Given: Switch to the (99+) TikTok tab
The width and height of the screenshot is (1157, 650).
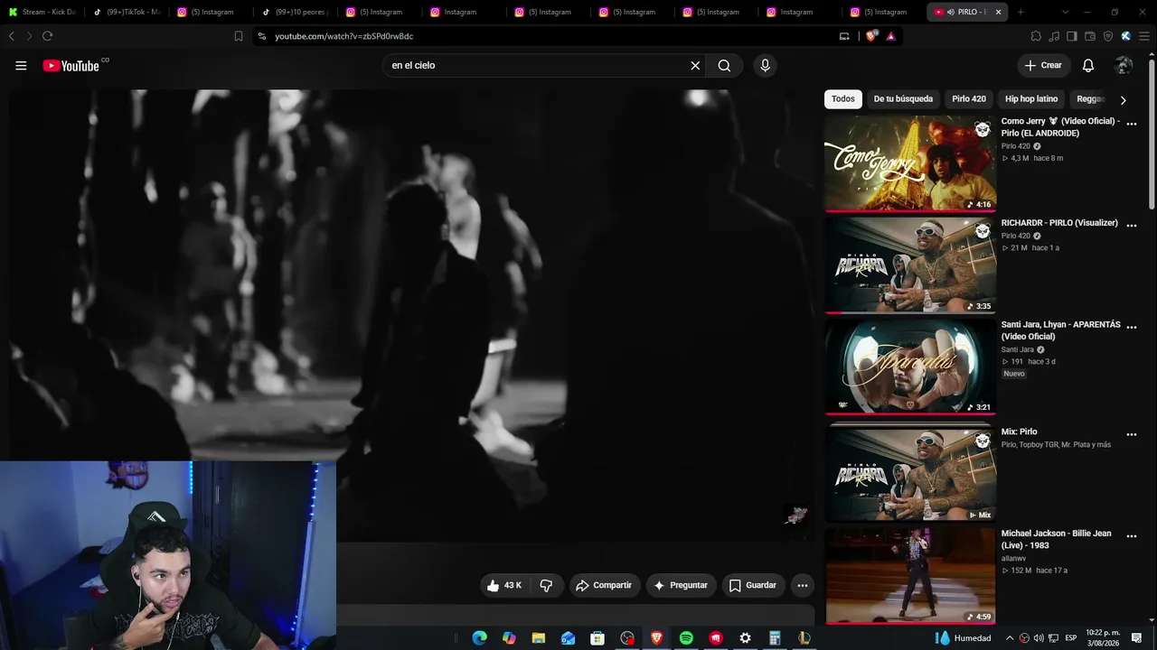Looking at the screenshot, I should click(x=127, y=12).
